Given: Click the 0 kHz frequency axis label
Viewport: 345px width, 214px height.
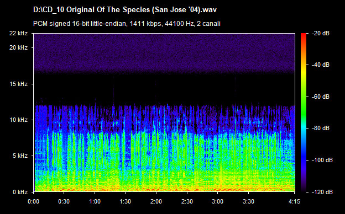Looking at the screenshot, I should (x=20, y=192).
